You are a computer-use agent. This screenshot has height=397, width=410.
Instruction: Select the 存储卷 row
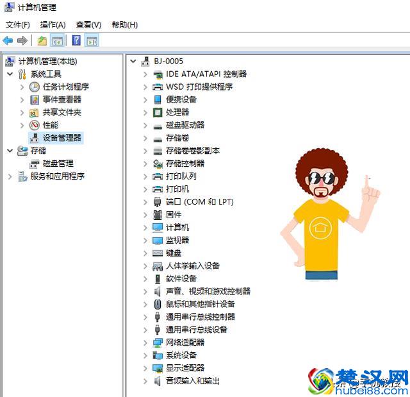177,138
